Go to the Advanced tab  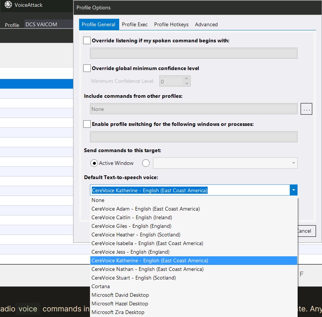pos(206,24)
